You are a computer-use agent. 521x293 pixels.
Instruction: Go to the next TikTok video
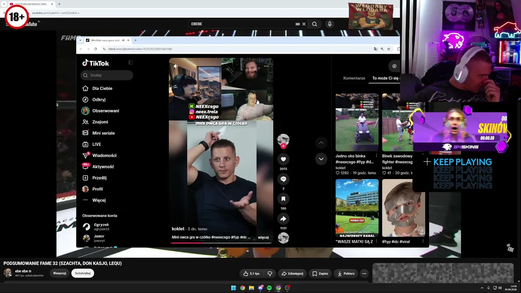(x=321, y=159)
